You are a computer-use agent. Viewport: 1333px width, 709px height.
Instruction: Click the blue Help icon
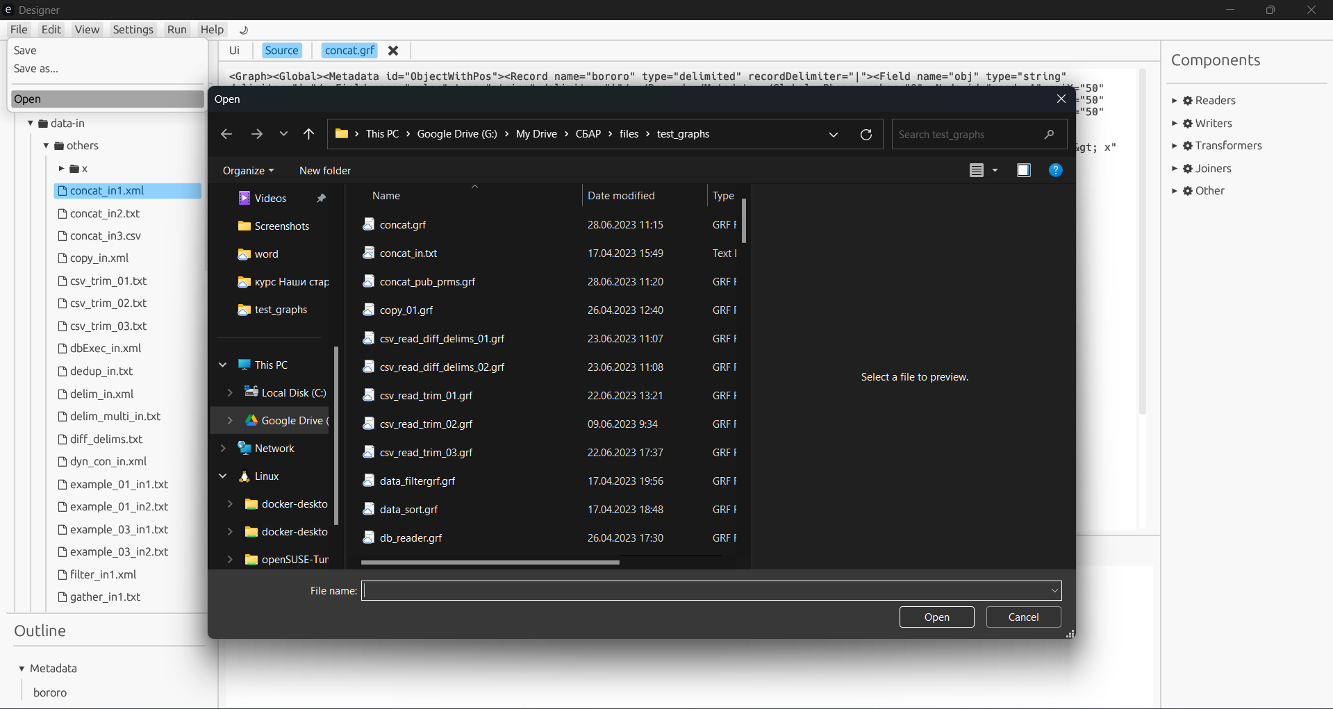click(1055, 170)
